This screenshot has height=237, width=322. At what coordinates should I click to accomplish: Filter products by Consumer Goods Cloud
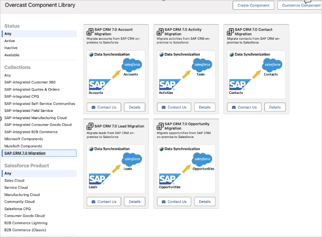25,215
